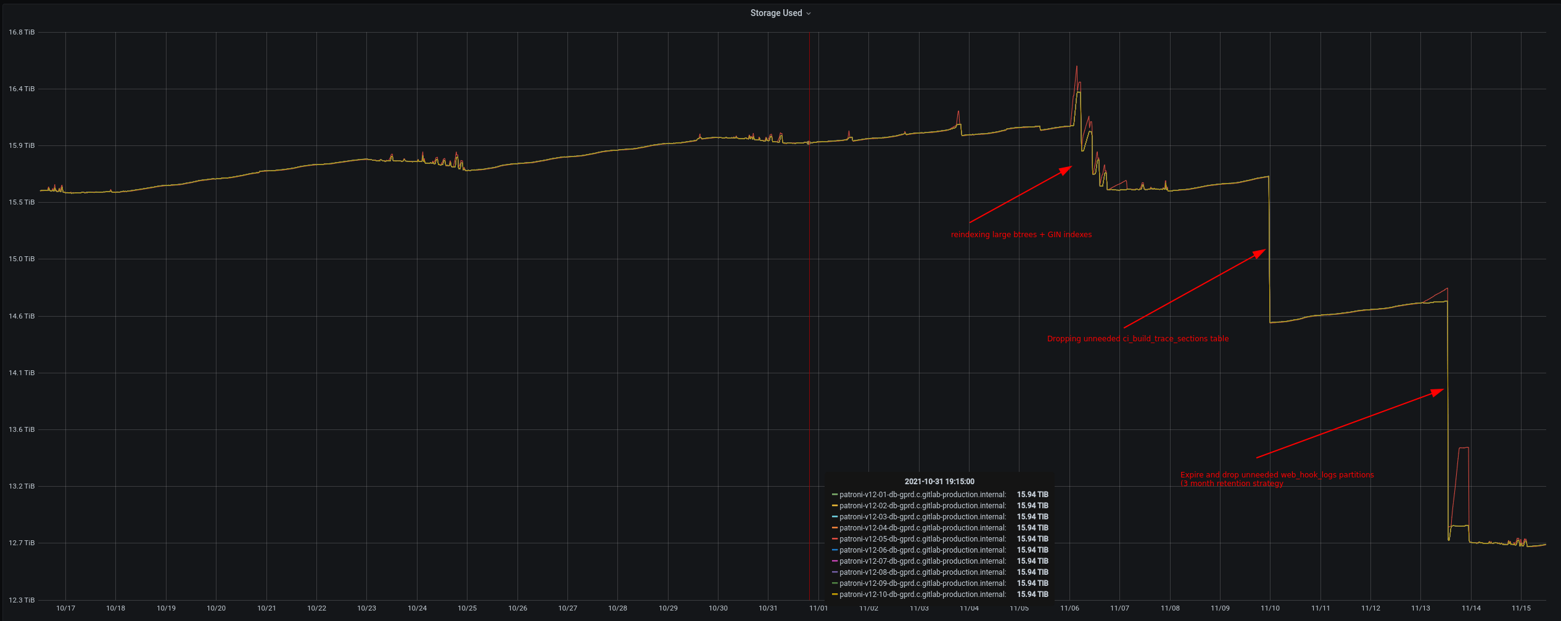
Task: Click the 13.6 TiB y-axis label
Action: pos(22,429)
